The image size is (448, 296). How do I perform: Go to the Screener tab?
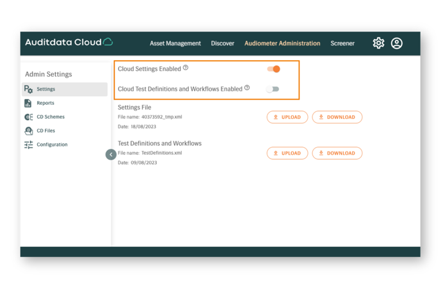point(342,43)
